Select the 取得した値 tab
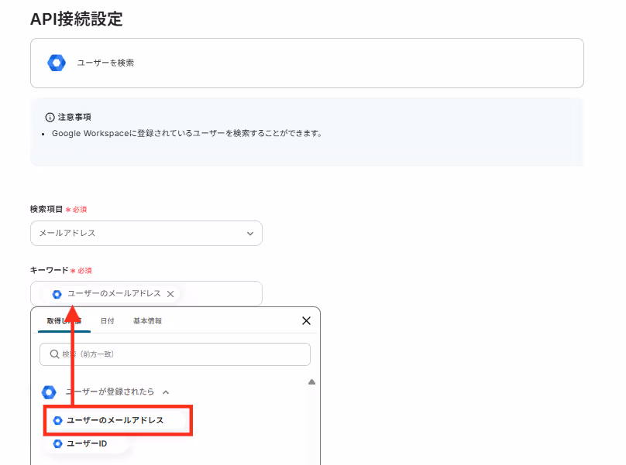The height and width of the screenshot is (465, 626). [x=64, y=321]
